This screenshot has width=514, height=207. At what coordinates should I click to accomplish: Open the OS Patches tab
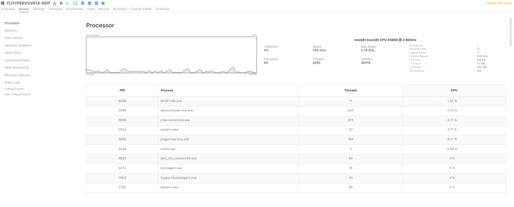click(74, 9)
